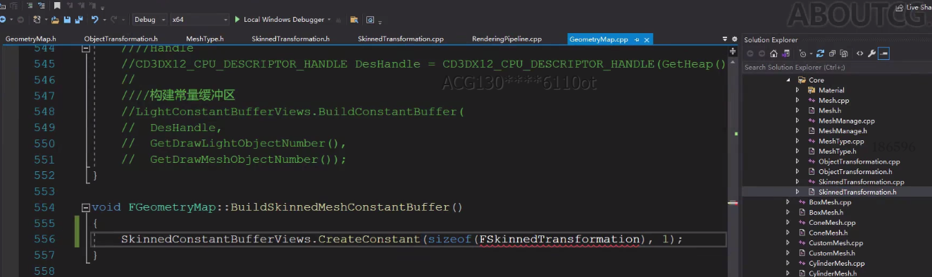Click Switch Views icon in Solution Explorer
The width and height of the screenshot is (932, 277).
pos(786,54)
